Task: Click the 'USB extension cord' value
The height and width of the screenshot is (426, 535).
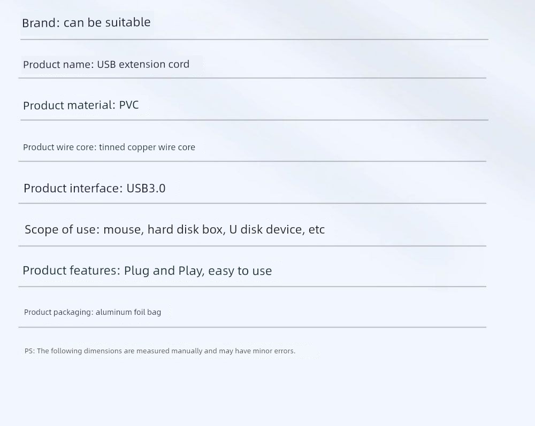Action: 143,64
